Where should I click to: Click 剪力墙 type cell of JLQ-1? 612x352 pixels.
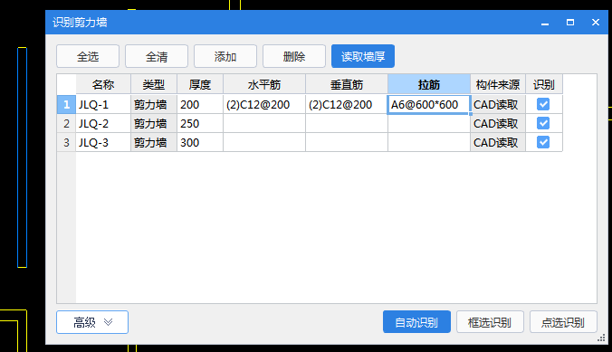(x=154, y=104)
